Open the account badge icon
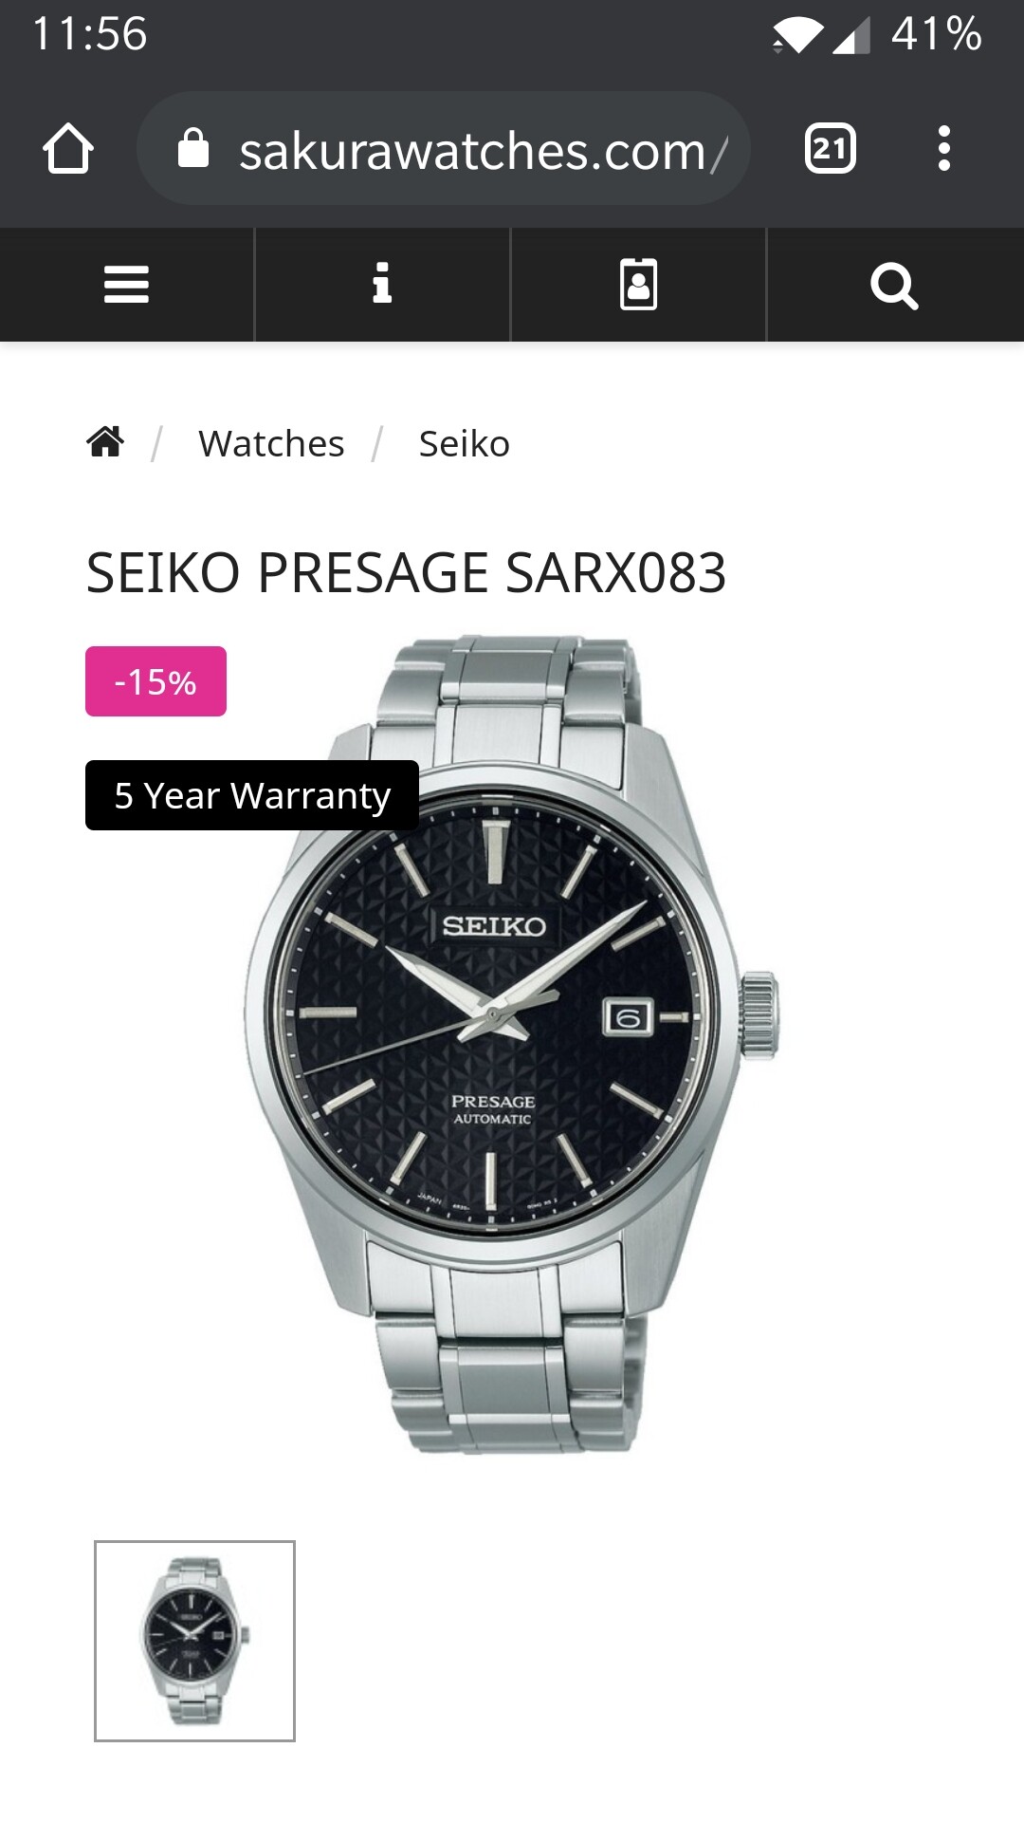The image size is (1024, 1822). (x=638, y=285)
